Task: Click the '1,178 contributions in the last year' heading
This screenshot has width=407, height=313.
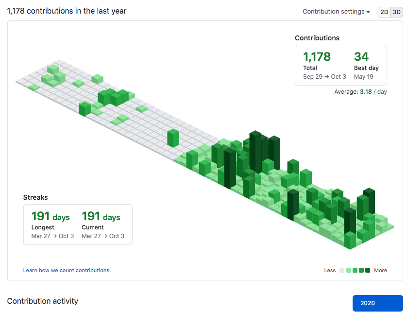Action: click(x=67, y=11)
